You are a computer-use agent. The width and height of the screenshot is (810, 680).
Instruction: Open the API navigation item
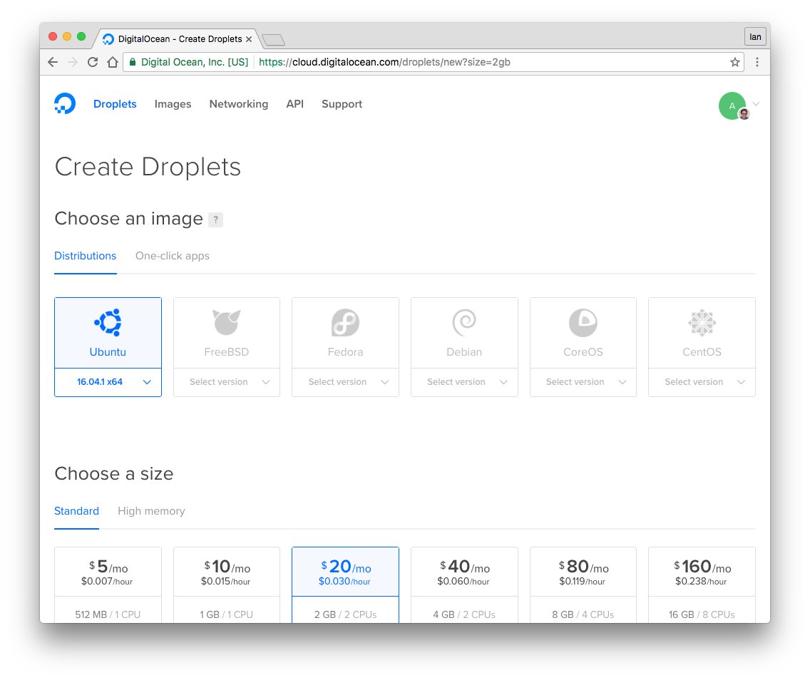(295, 104)
